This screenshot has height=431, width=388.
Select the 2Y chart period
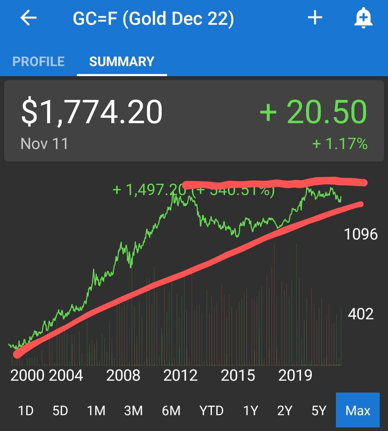pyautogui.click(x=284, y=410)
